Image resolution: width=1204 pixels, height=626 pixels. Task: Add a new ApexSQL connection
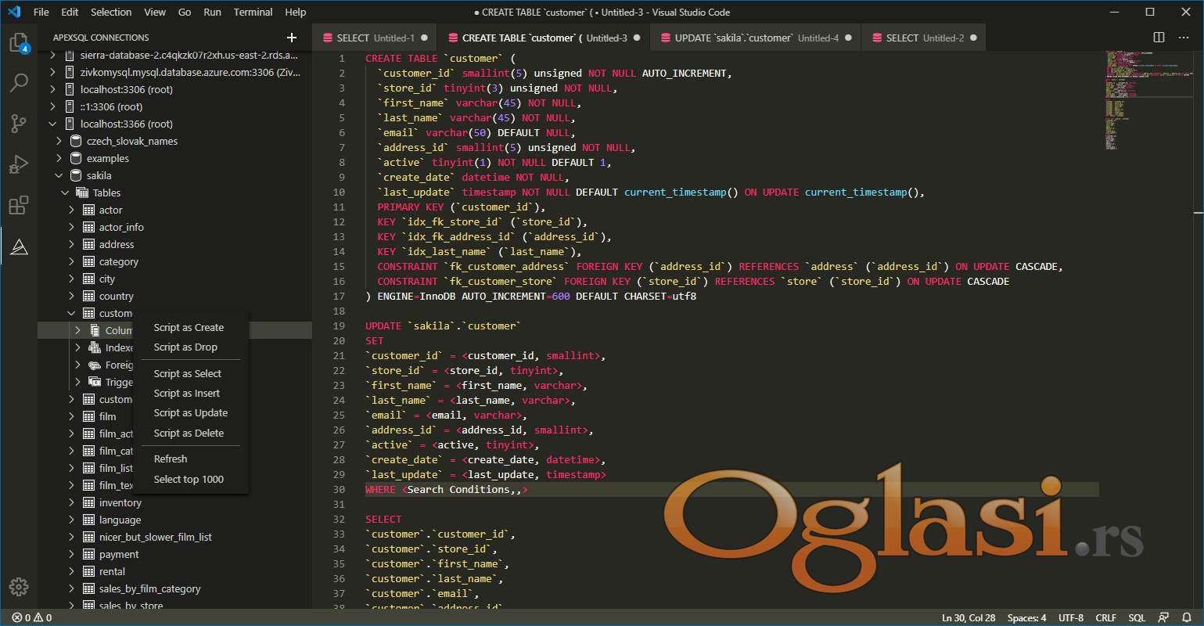(292, 38)
